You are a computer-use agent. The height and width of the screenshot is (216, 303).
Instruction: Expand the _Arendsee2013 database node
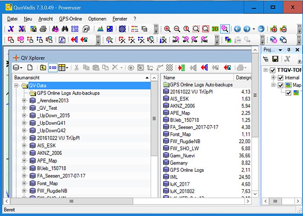tap(24, 101)
